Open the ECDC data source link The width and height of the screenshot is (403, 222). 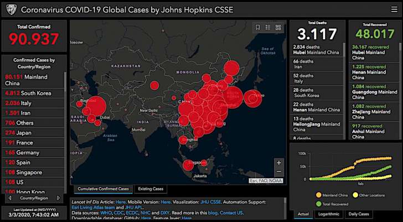(x=132, y=213)
